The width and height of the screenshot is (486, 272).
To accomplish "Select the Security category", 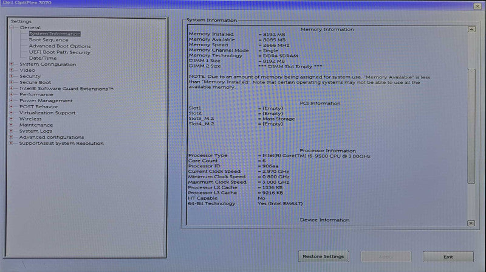I will [30, 77].
